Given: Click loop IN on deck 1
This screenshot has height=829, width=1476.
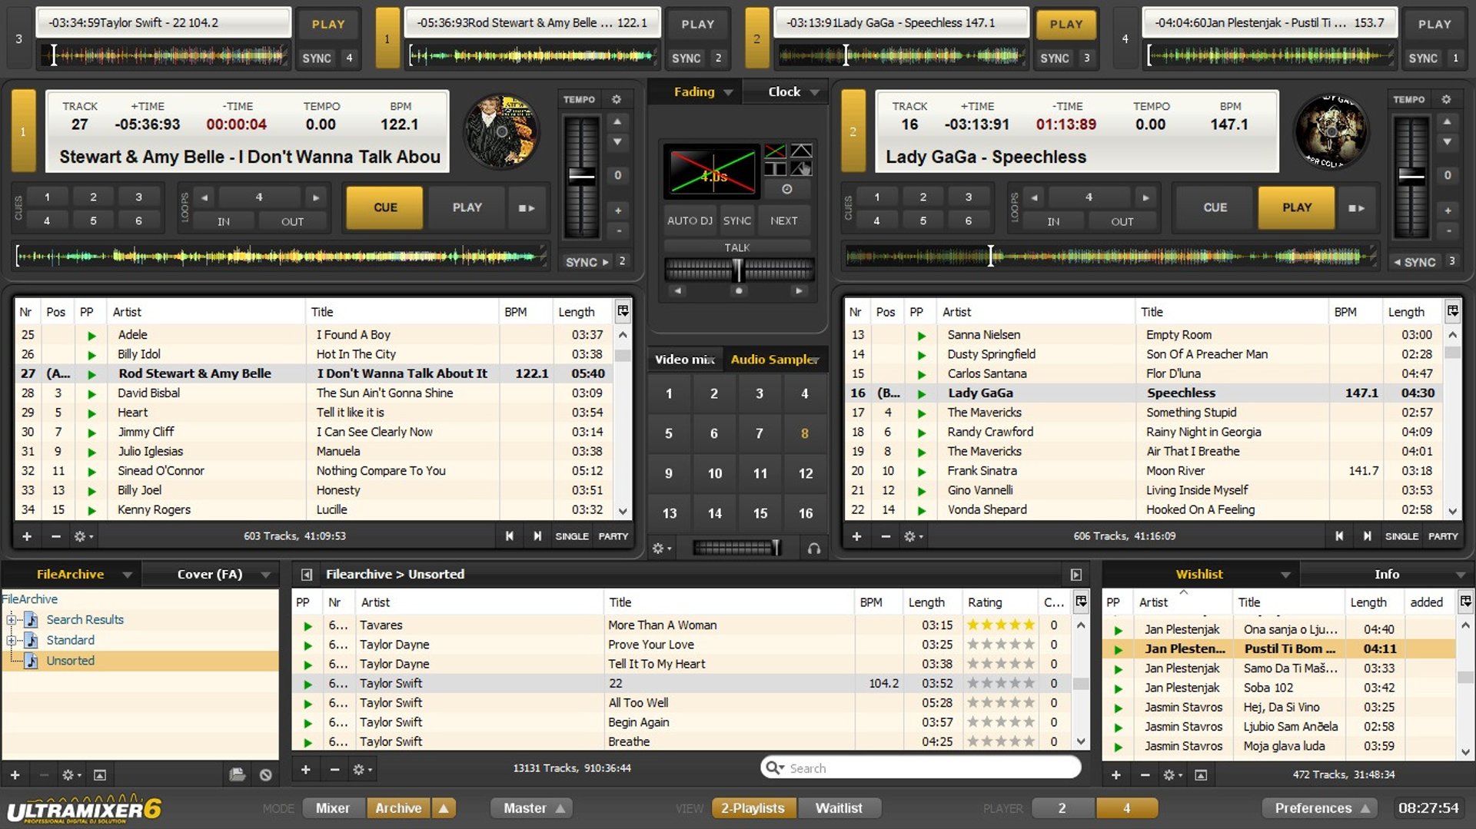Looking at the screenshot, I should pyautogui.click(x=223, y=221).
